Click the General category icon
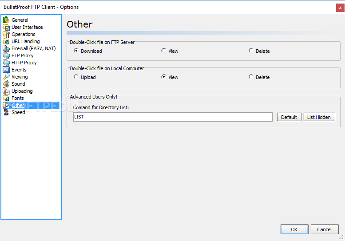Viewport: 345px width, 241px height. point(6,20)
